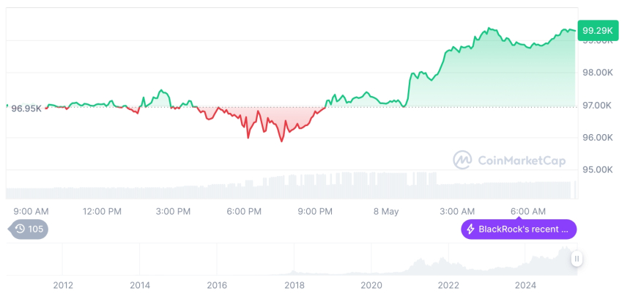Image resolution: width=630 pixels, height=294 pixels.
Task: Click the CoinMarketCap watermark text
Action: click(521, 161)
